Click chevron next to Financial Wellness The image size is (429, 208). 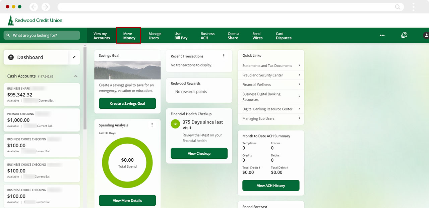click(x=299, y=84)
